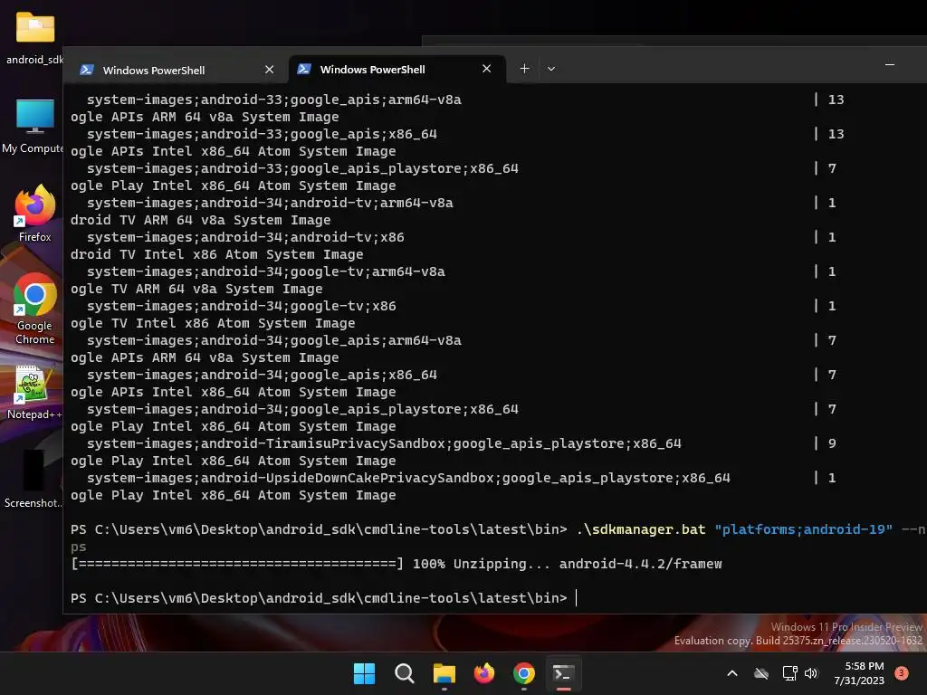Open Chrome from the taskbar
927x695 pixels.
[x=524, y=673]
